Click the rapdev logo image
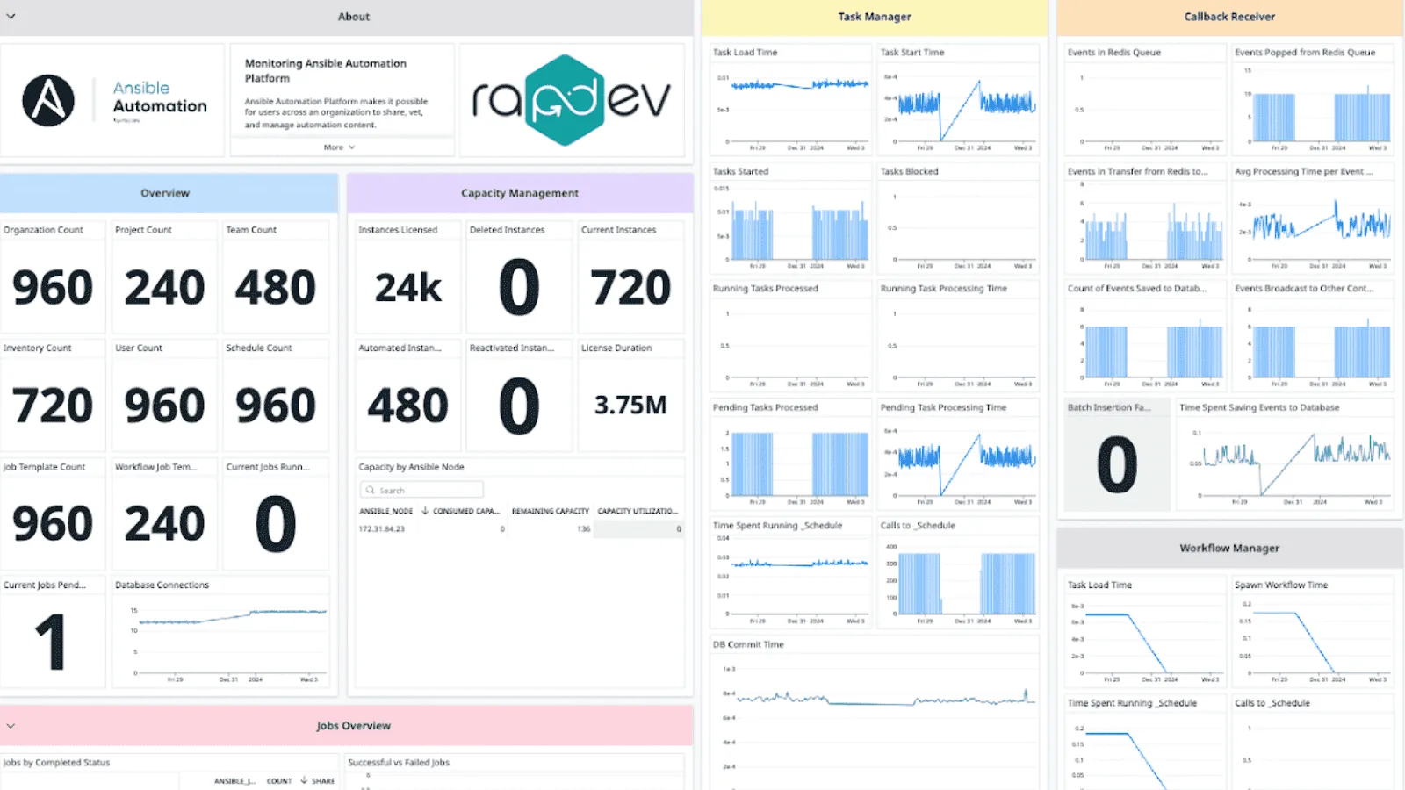This screenshot has width=1405, height=790. 572,100
